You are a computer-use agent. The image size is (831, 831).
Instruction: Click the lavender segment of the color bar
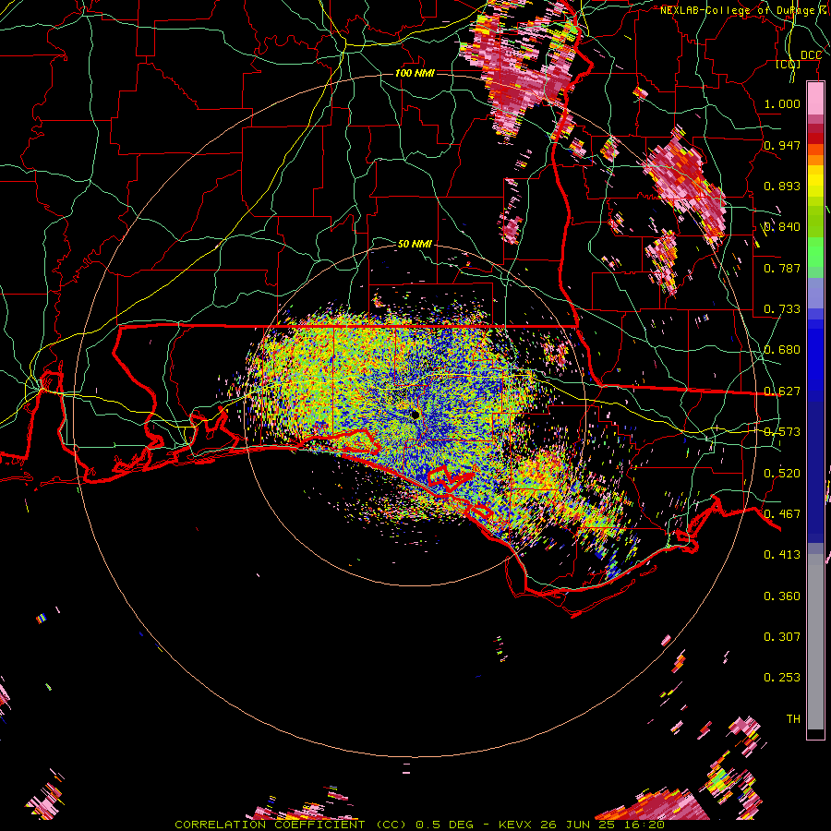815,293
